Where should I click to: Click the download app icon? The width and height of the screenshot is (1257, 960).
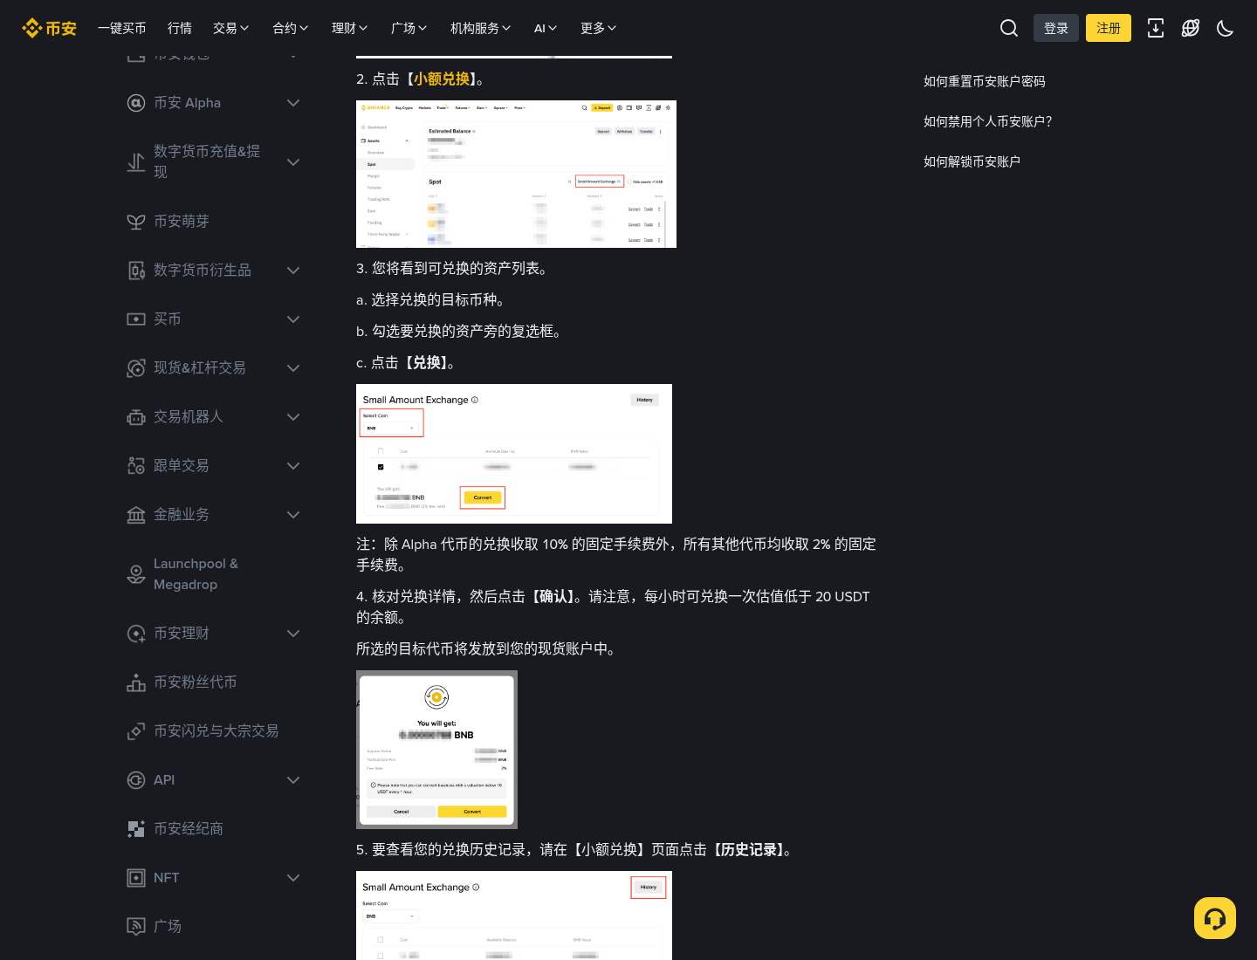tap(1156, 28)
